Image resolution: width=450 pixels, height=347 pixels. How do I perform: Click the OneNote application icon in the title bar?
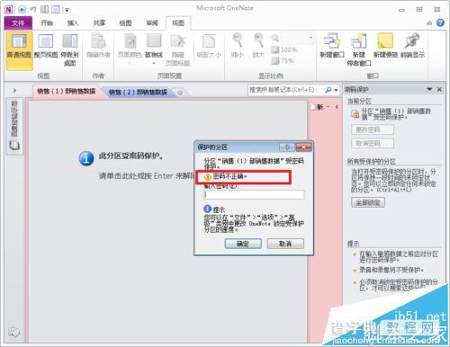pos(9,10)
